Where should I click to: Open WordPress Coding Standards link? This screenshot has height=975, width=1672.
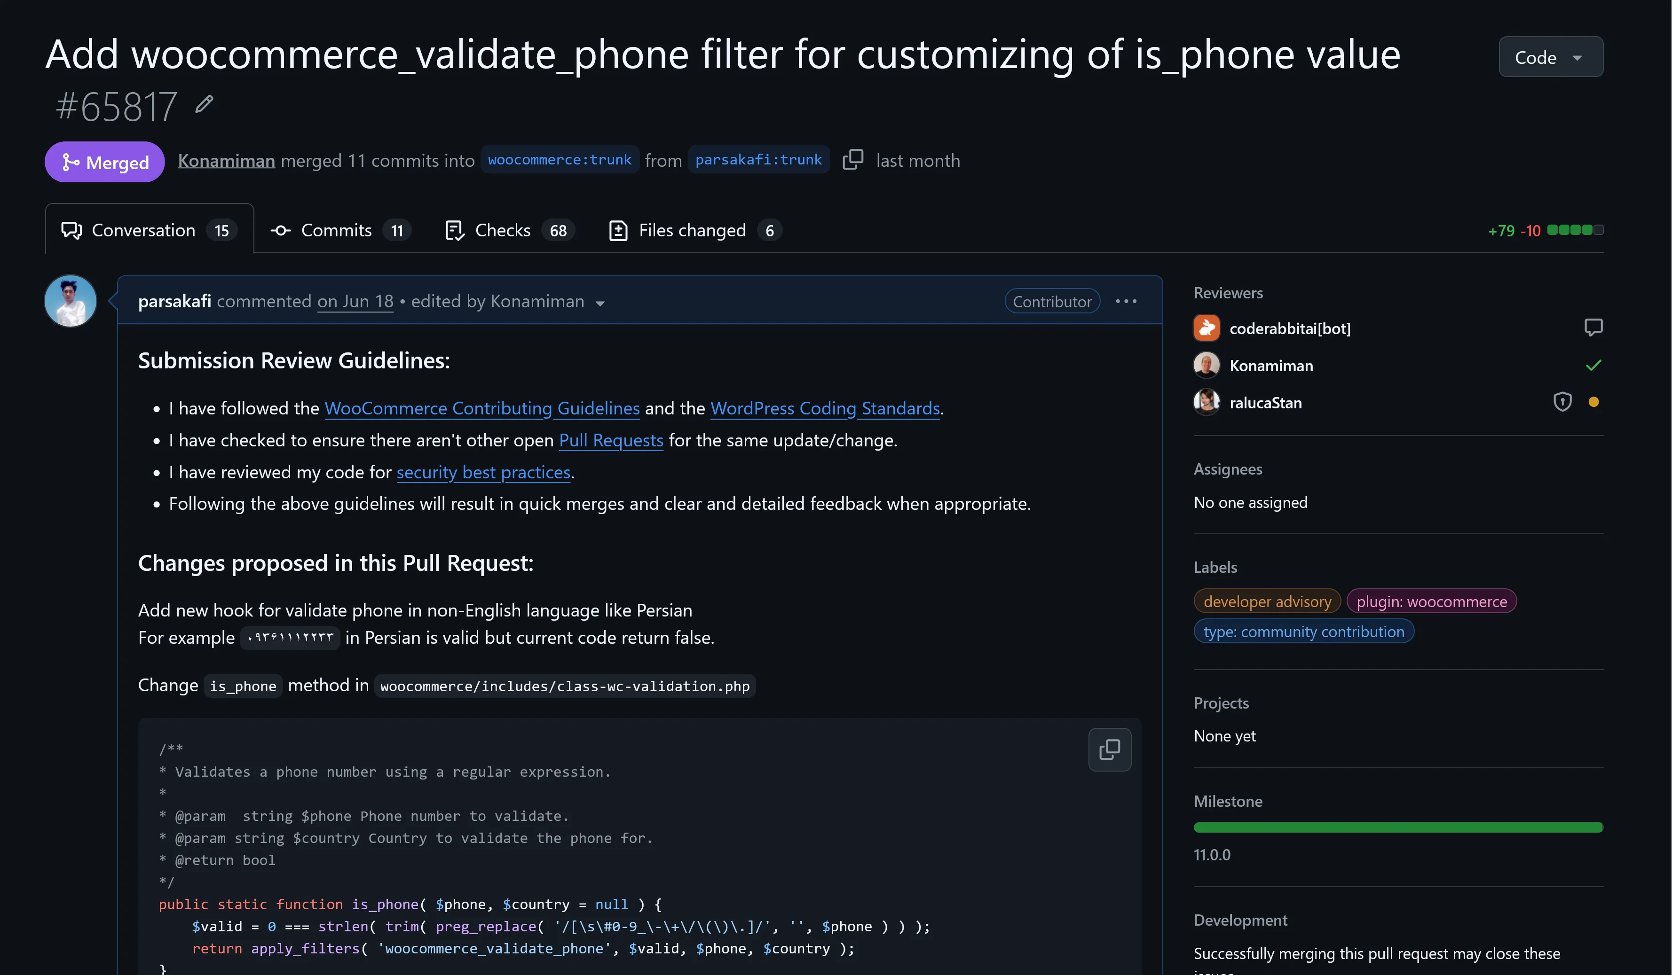coord(825,408)
